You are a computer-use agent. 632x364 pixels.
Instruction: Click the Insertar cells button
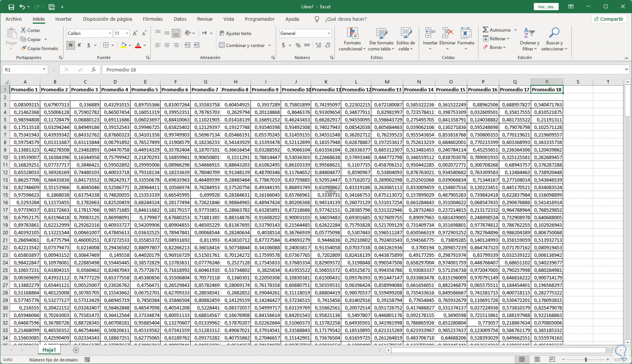[430, 39]
